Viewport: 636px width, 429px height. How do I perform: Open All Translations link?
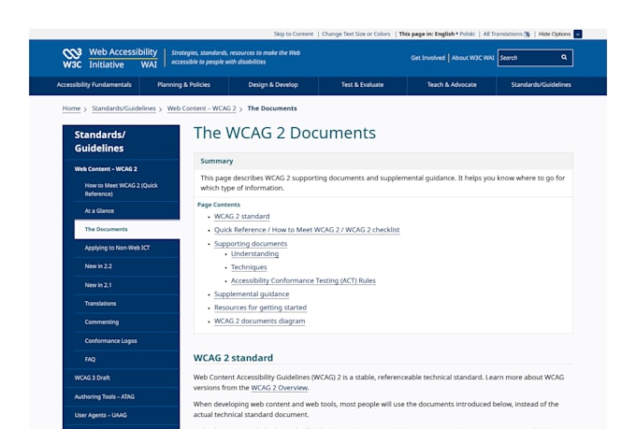tap(502, 34)
